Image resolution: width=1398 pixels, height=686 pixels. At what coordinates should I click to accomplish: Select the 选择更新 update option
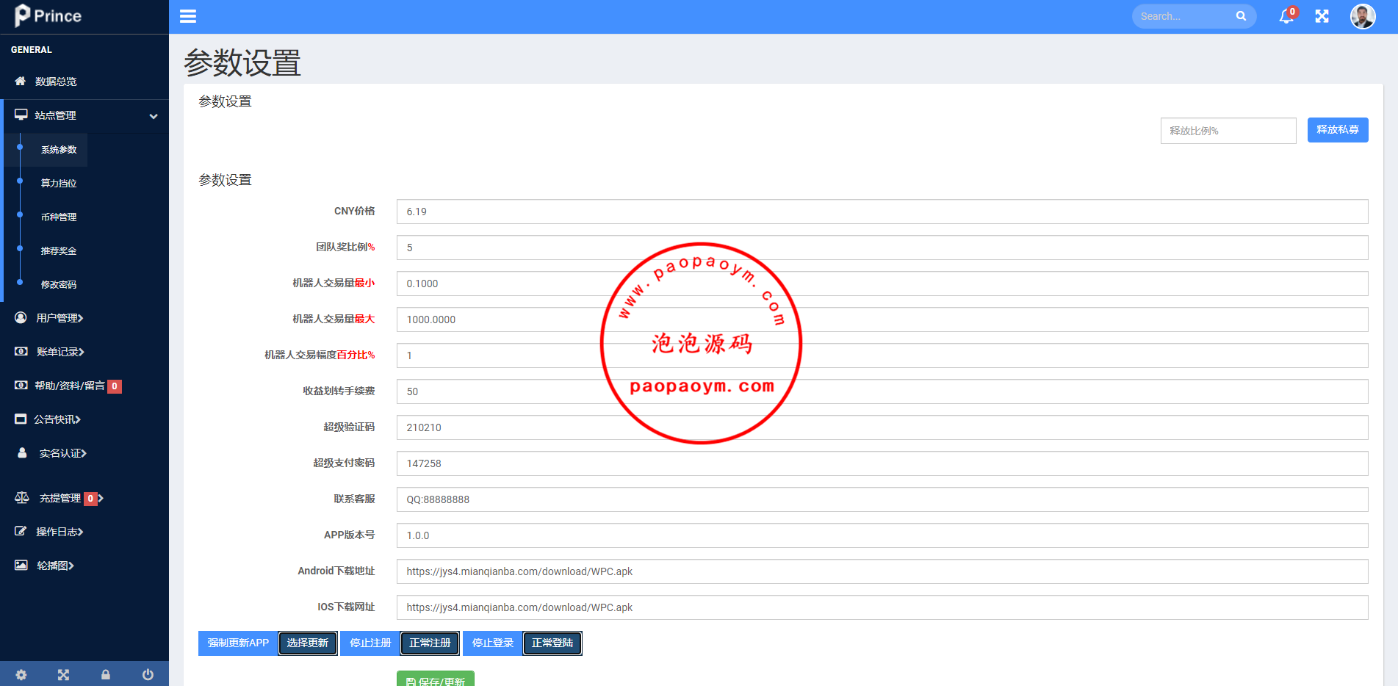point(308,643)
